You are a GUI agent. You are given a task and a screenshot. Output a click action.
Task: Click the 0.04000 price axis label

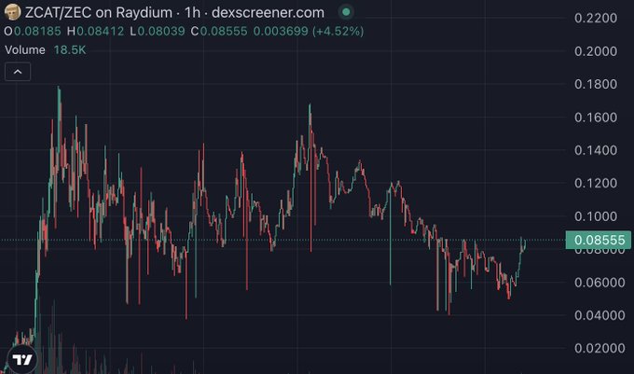[x=600, y=315]
